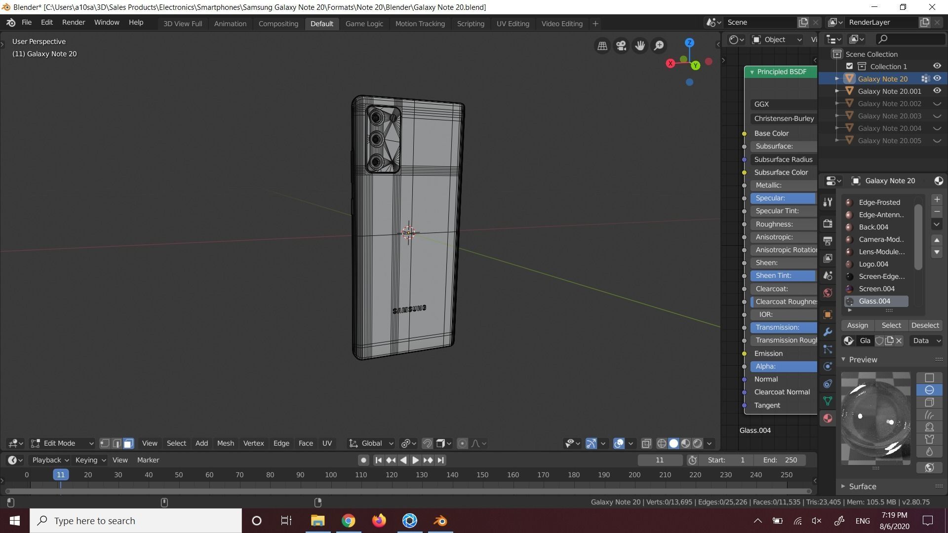Open the Face menu

(306, 443)
